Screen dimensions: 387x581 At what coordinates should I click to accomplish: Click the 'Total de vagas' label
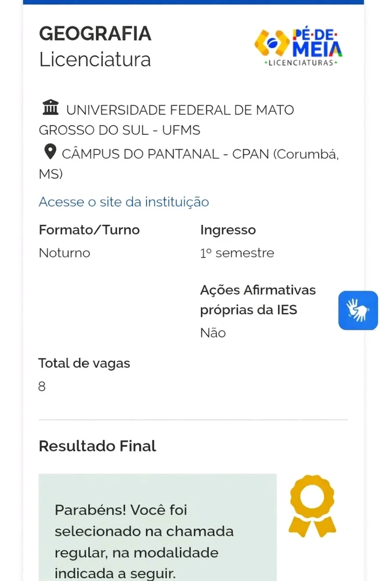[84, 364]
